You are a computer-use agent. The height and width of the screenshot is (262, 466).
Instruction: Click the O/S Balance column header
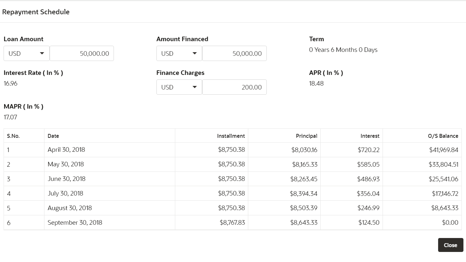[443, 136]
